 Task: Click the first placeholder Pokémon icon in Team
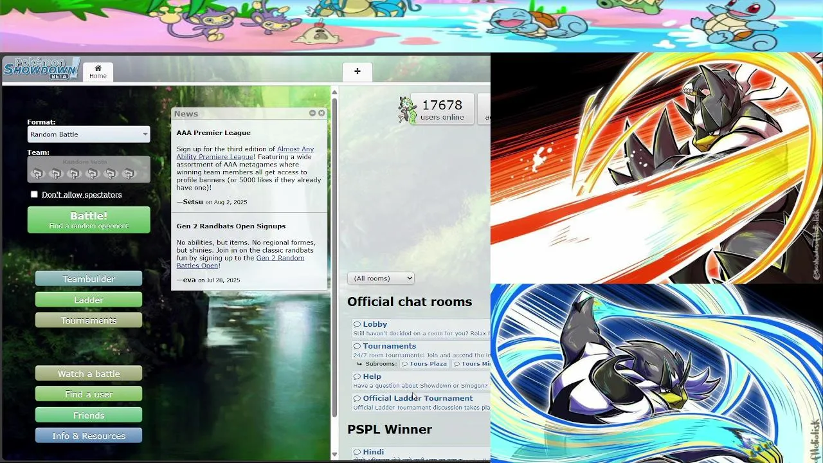click(x=37, y=174)
